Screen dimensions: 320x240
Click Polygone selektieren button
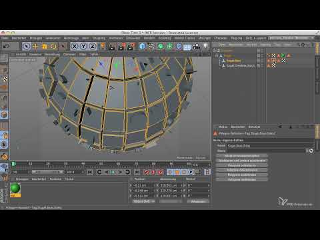click(242, 165)
